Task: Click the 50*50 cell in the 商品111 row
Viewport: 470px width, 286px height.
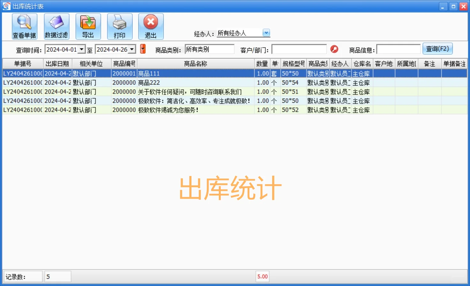Action: pos(293,73)
